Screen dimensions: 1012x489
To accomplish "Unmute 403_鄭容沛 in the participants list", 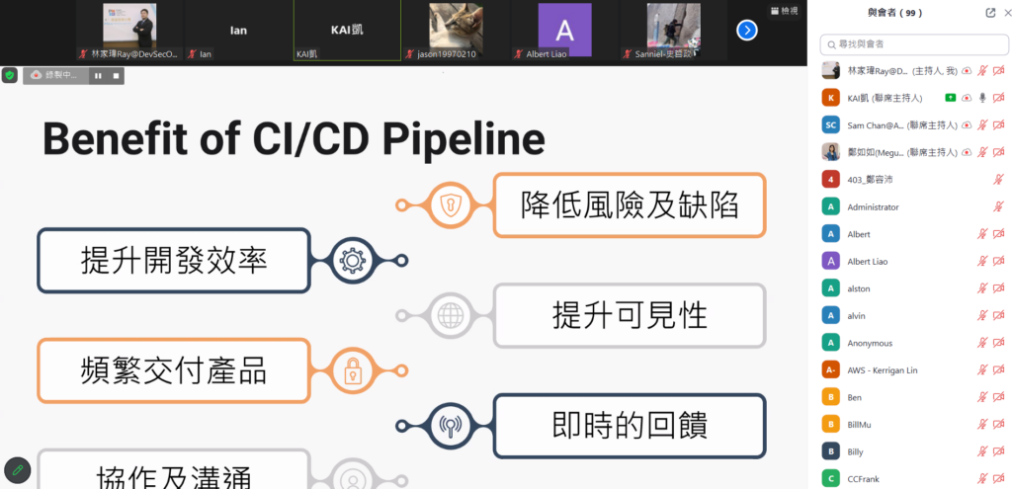I will [999, 180].
